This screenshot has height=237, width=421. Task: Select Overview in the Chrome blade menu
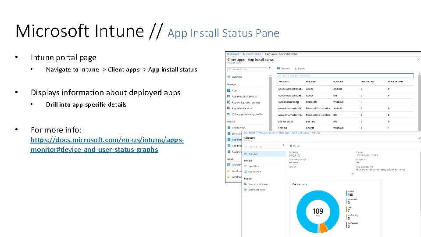(264, 154)
